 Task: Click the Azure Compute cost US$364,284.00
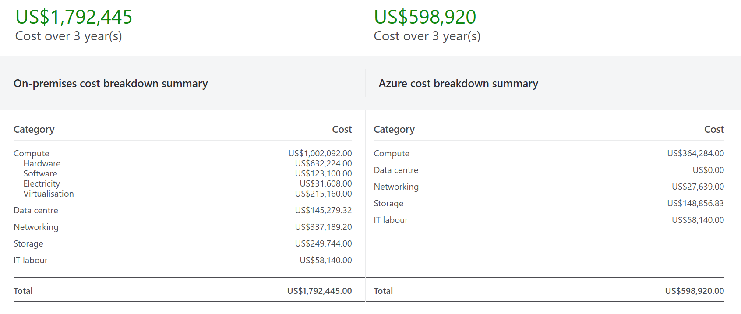(x=695, y=153)
